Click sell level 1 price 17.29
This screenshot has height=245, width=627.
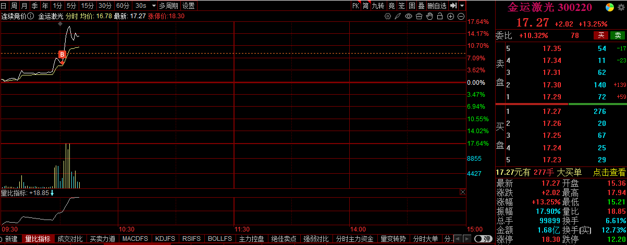point(551,97)
